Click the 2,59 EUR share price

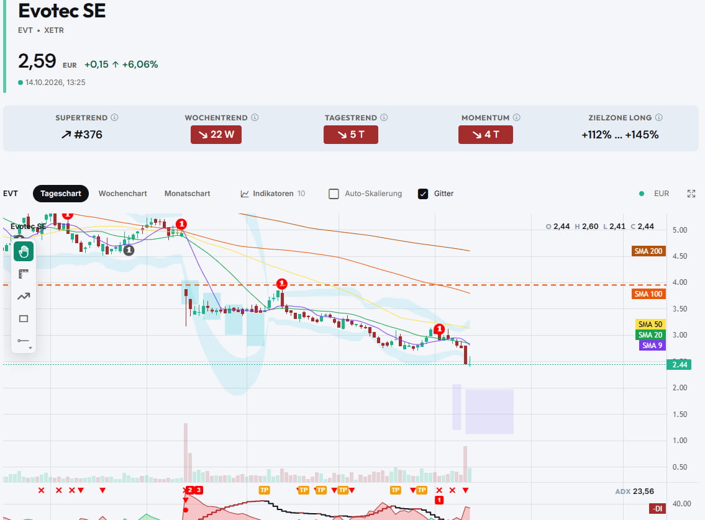tap(47, 61)
